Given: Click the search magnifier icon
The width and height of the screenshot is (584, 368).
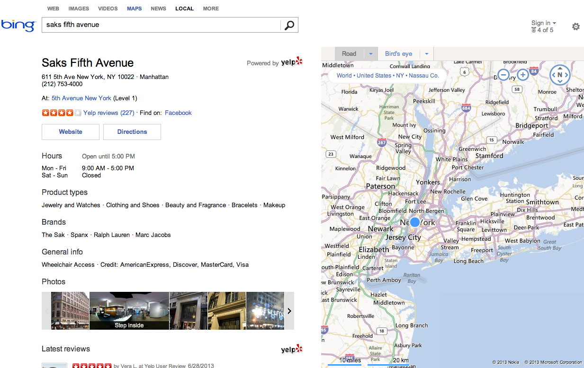Looking at the screenshot, I should tap(289, 25).
